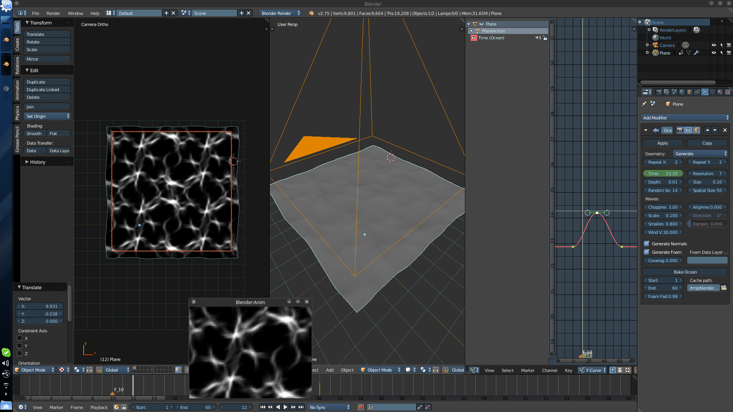Toggle Ocean modifier render camera icon
Viewport: 733px width, 412px height.
click(x=680, y=130)
